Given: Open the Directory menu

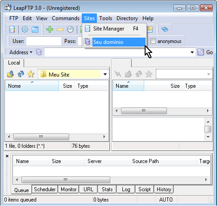Looking at the screenshot, I should 127,18.
